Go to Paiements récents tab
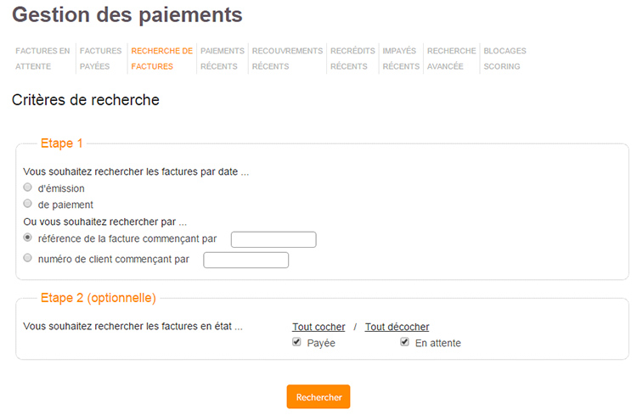This screenshot has width=637, height=415. tap(223, 59)
